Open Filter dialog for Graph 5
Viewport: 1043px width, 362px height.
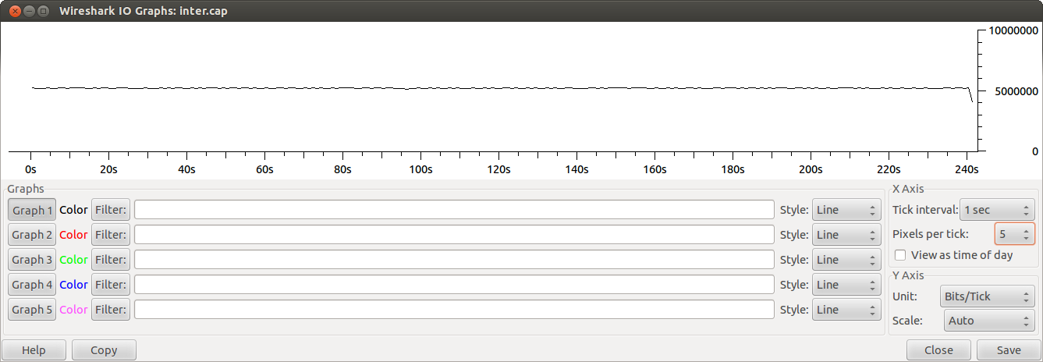pyautogui.click(x=111, y=310)
